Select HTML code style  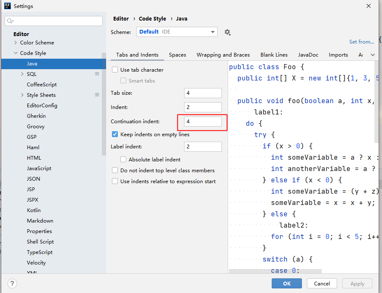(x=34, y=158)
